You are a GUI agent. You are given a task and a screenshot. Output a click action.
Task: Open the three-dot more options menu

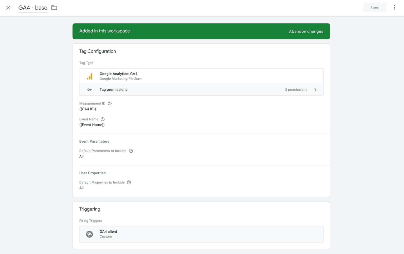click(x=394, y=7)
